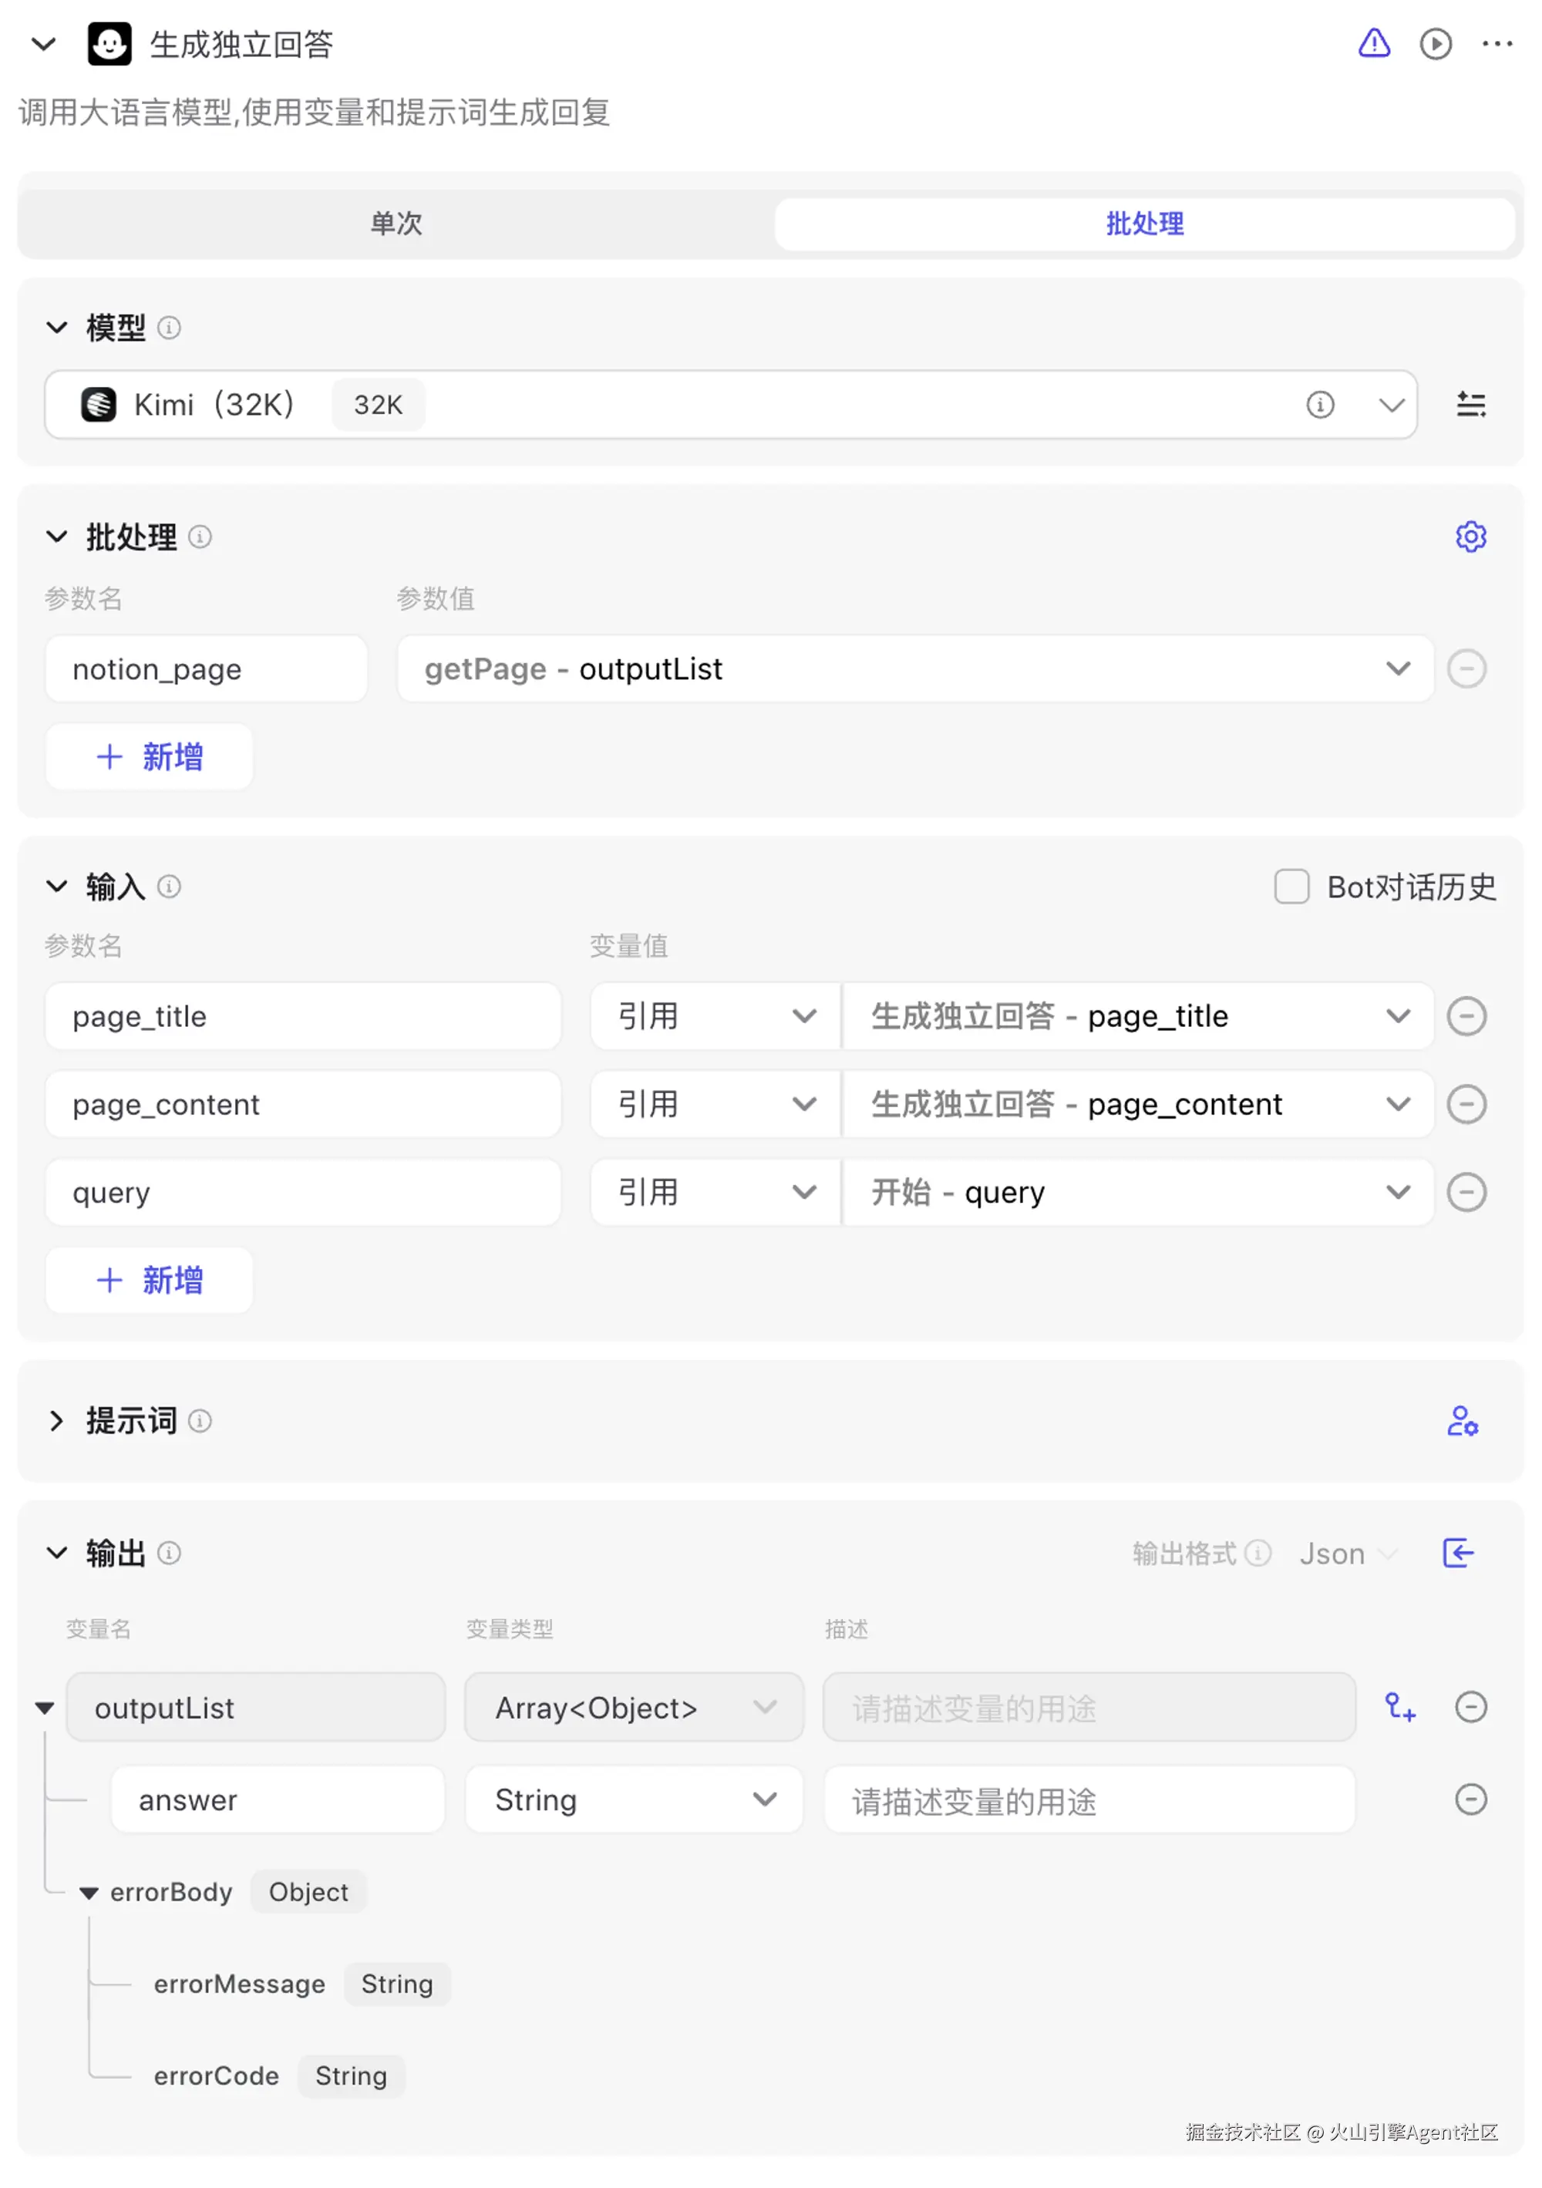The width and height of the screenshot is (1542, 2188).
Task: Collapse the errorBody tree node
Action: point(89,1893)
